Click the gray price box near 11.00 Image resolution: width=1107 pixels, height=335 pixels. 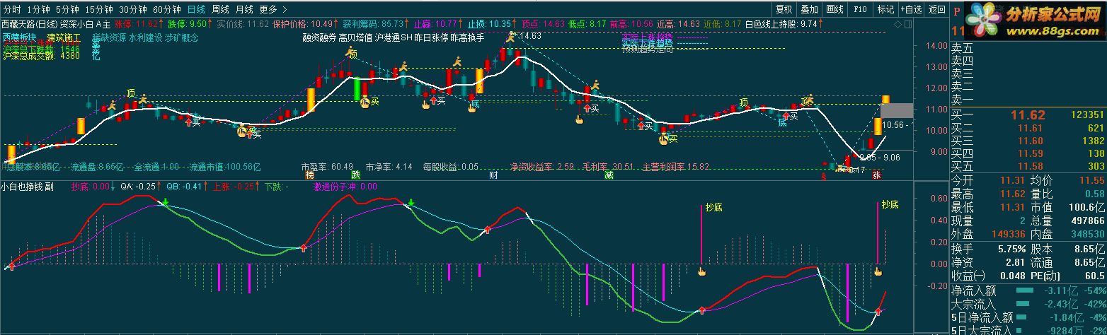(896, 110)
